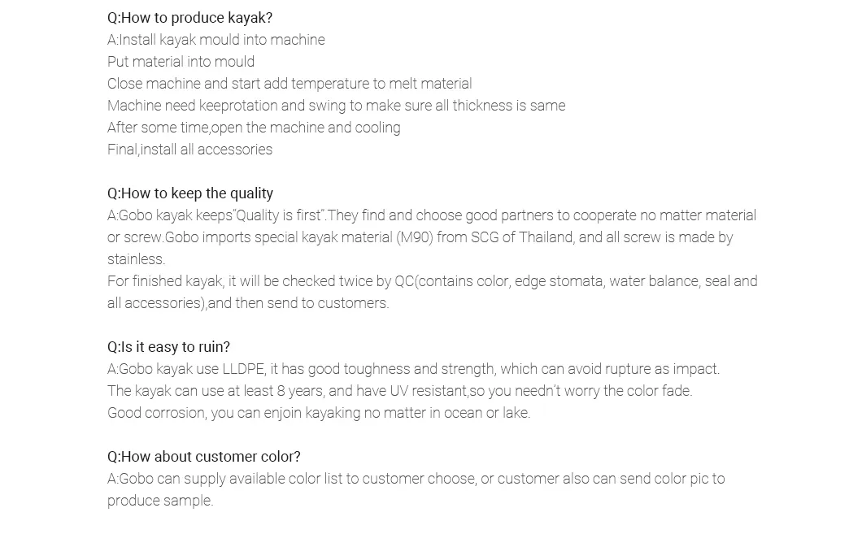Click the 'produce sample.' text
Viewport: 862px width, 534px height.
160,501
